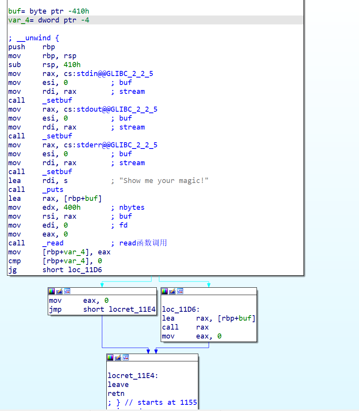The image size is (359, 411).
Task: Jump to the _read function call
Action: (52, 243)
